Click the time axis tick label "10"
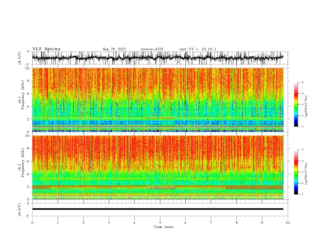 [x=288, y=223]
